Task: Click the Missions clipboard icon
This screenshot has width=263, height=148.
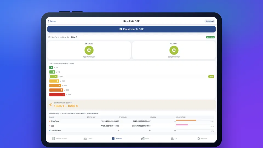Action: pyautogui.click(x=113, y=138)
